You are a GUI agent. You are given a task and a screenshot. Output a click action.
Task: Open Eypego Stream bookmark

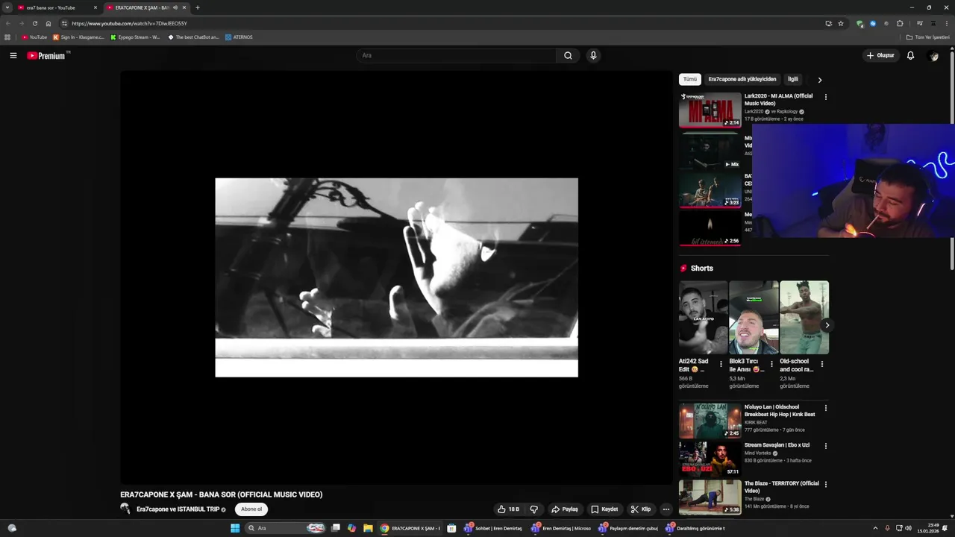(x=135, y=37)
